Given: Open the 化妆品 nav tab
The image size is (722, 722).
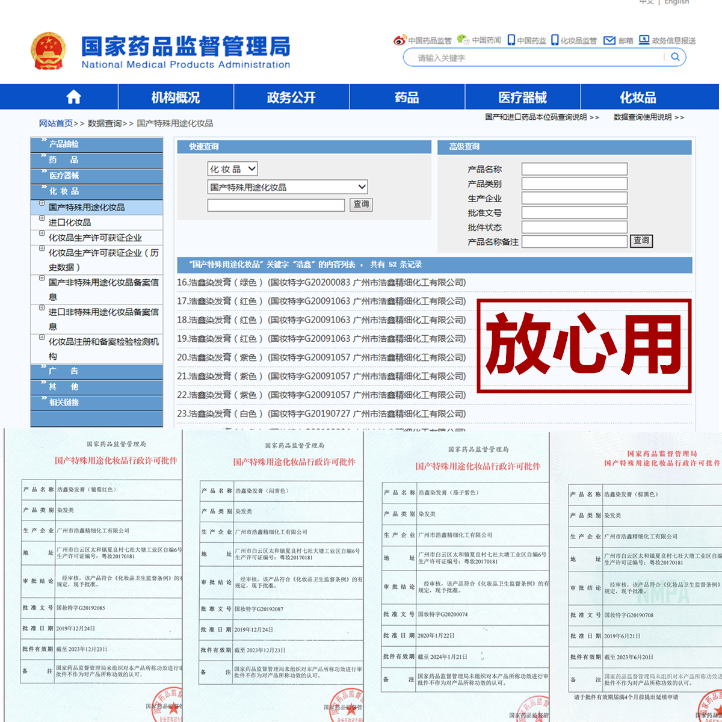Looking at the screenshot, I should tap(638, 97).
